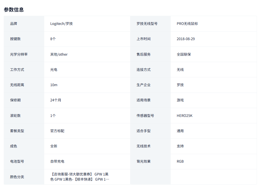This screenshot has width=261, height=187.
Task: Click the 通用 hand type value
Action: click(x=180, y=131)
